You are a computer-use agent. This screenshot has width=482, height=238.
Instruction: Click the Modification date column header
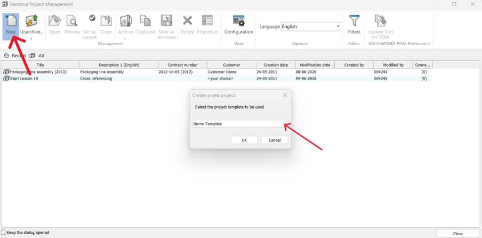315,65
